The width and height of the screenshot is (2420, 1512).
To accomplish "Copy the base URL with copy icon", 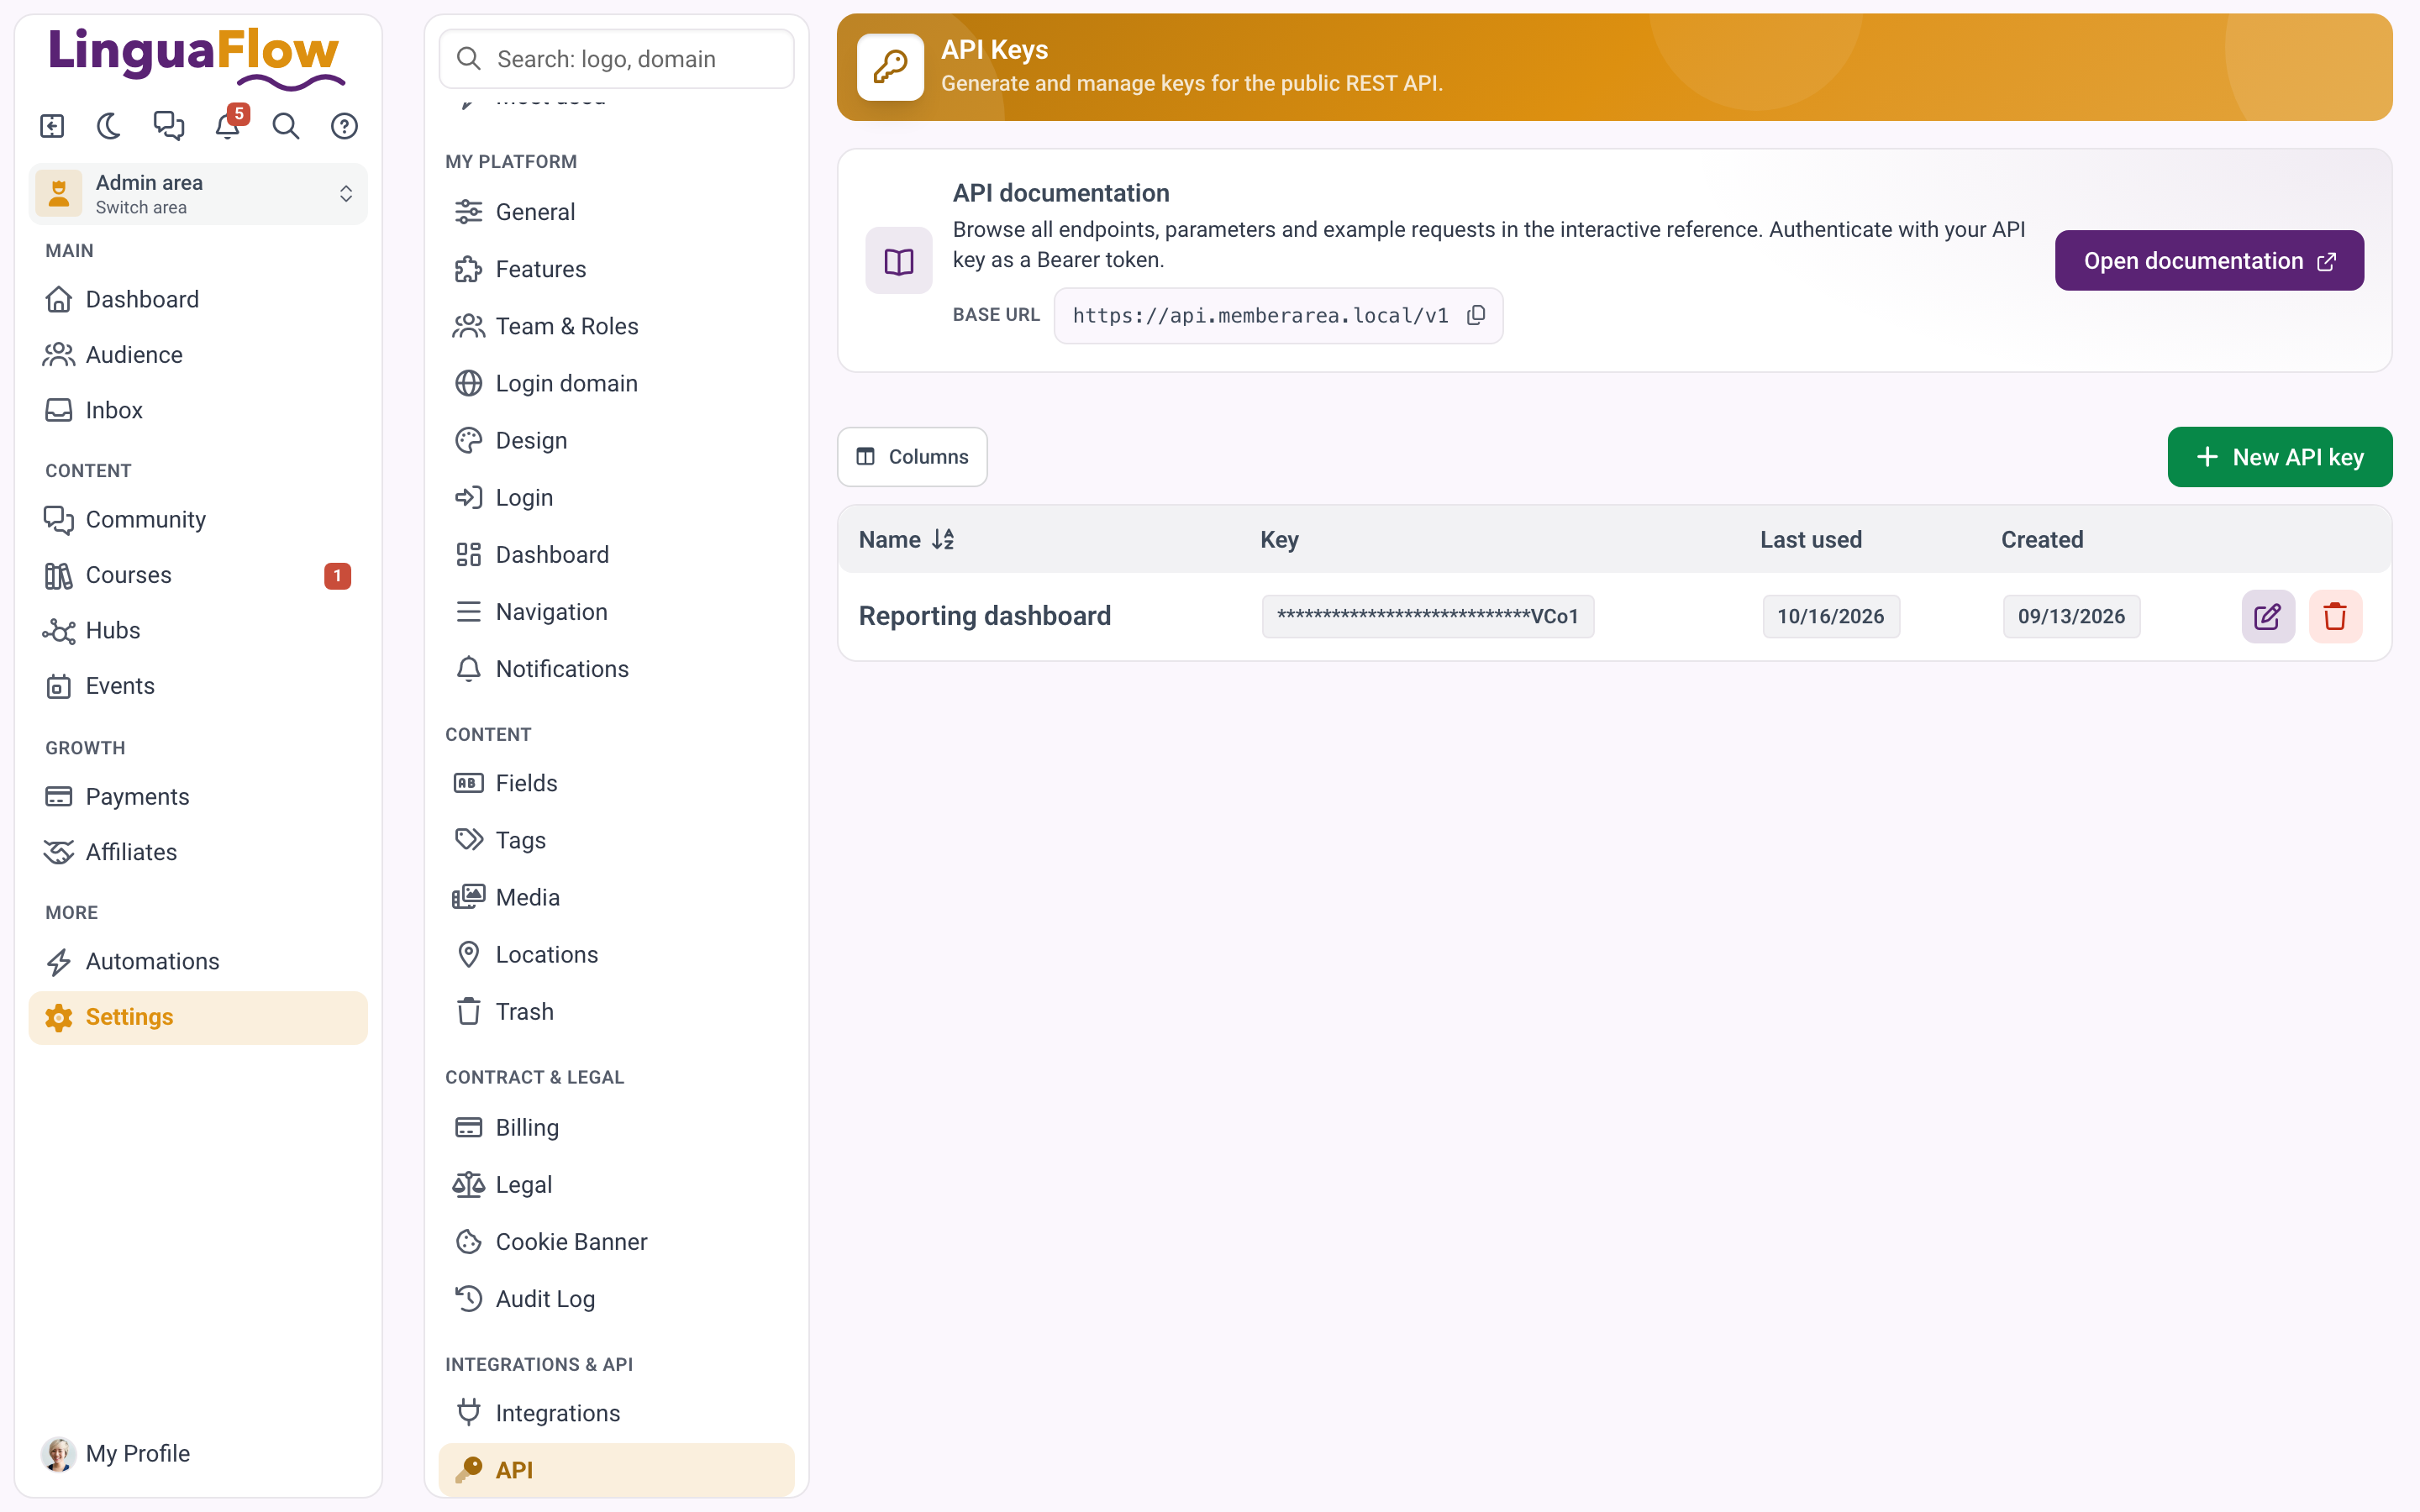I will click(1476, 316).
